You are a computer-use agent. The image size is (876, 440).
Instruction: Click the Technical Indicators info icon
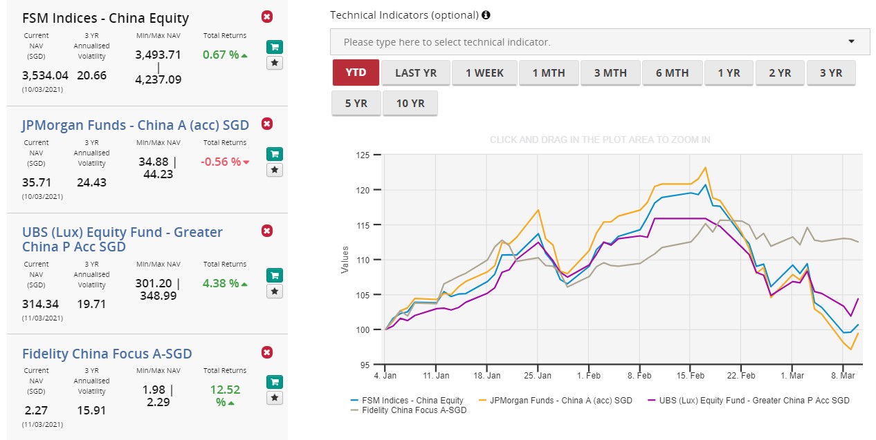(486, 15)
